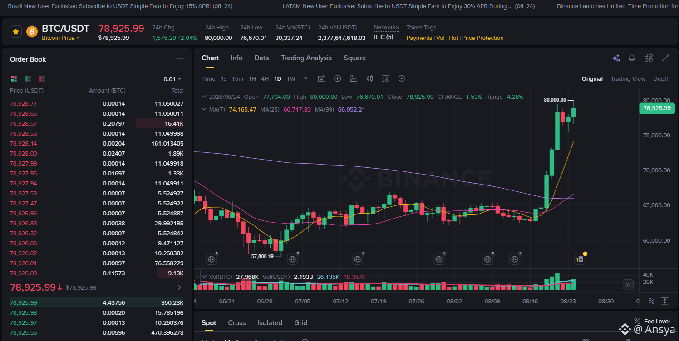Select bid row at price 78,925.55
The width and height of the screenshot is (679, 341).
pos(97,332)
